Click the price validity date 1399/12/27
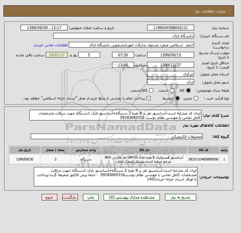The height and width of the screenshot is (233, 241). [x=171, y=65]
